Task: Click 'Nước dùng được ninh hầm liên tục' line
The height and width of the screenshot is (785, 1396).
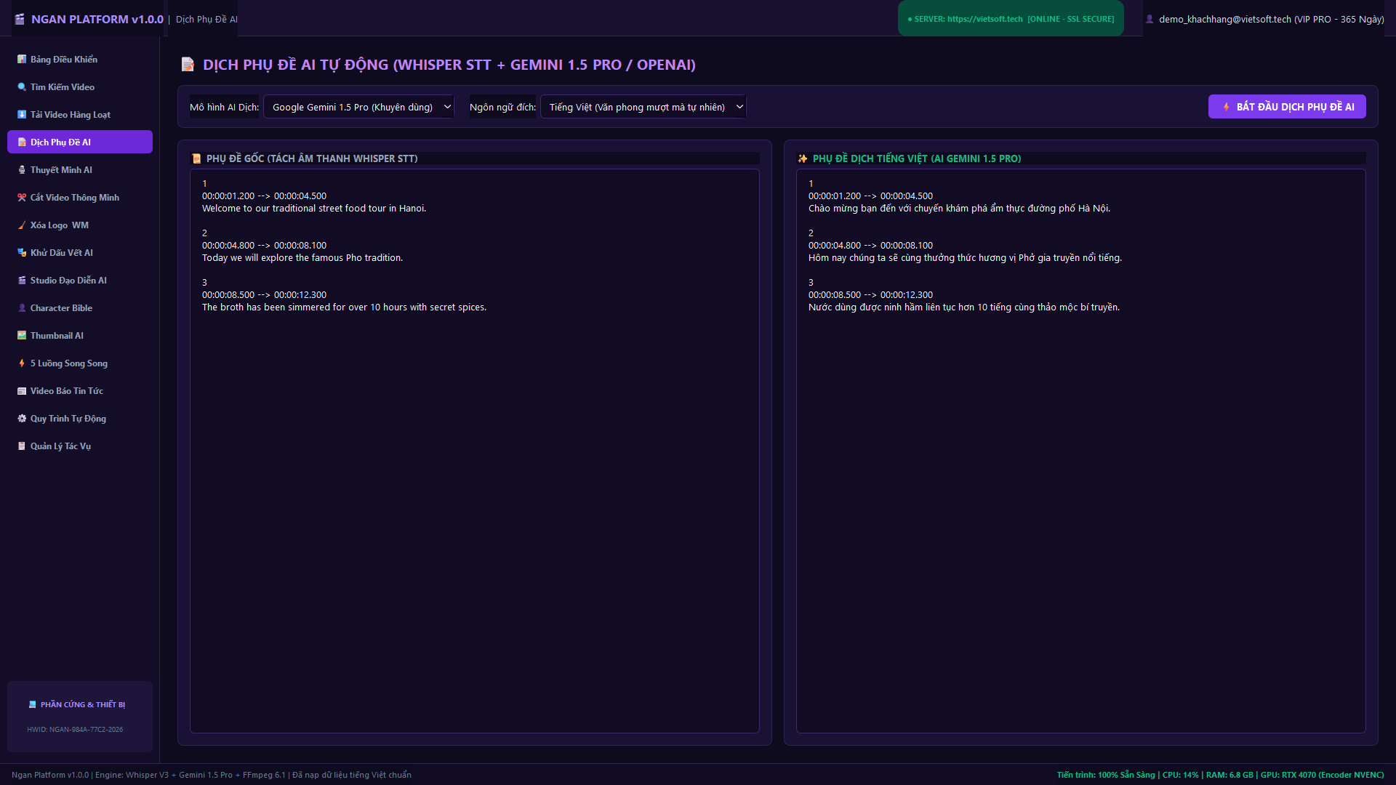Action: tap(964, 307)
